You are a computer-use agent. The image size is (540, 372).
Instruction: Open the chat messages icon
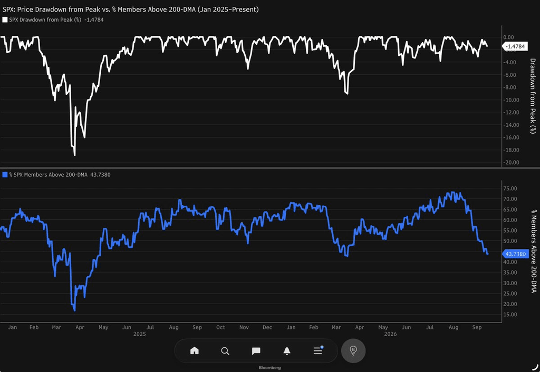point(256,351)
